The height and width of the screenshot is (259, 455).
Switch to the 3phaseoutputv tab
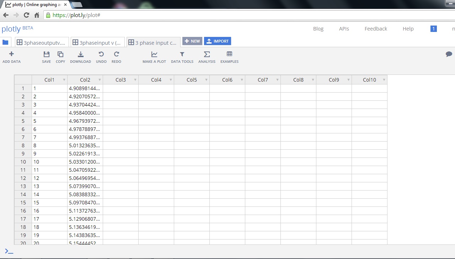(42, 42)
